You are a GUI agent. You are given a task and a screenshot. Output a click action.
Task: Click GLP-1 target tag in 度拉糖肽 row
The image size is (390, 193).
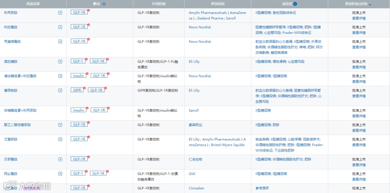[x=78, y=61]
